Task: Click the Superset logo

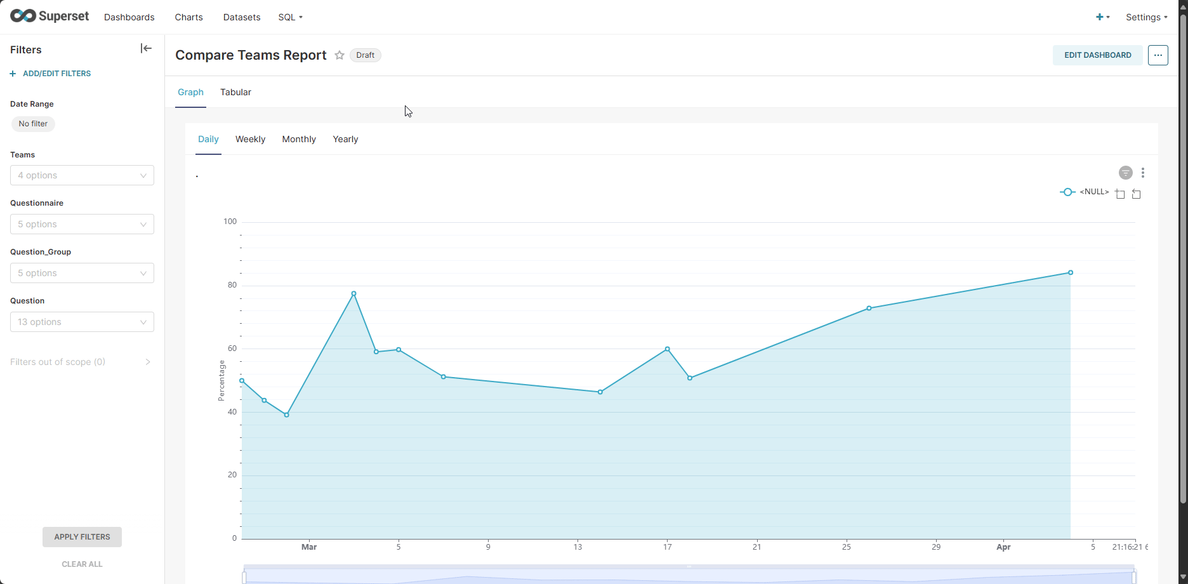Action: [x=49, y=17]
